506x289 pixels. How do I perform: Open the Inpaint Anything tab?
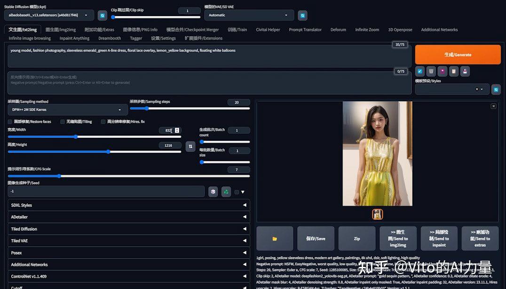(x=75, y=38)
